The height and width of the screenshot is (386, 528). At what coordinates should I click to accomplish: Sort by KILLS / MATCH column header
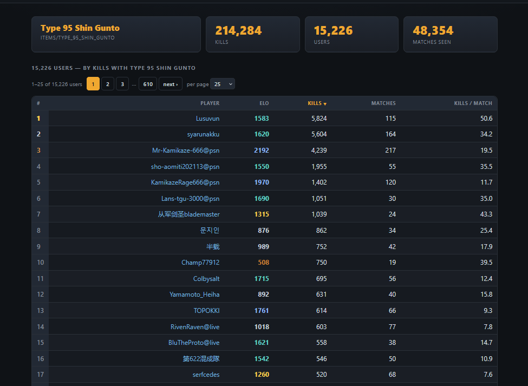pyautogui.click(x=473, y=103)
